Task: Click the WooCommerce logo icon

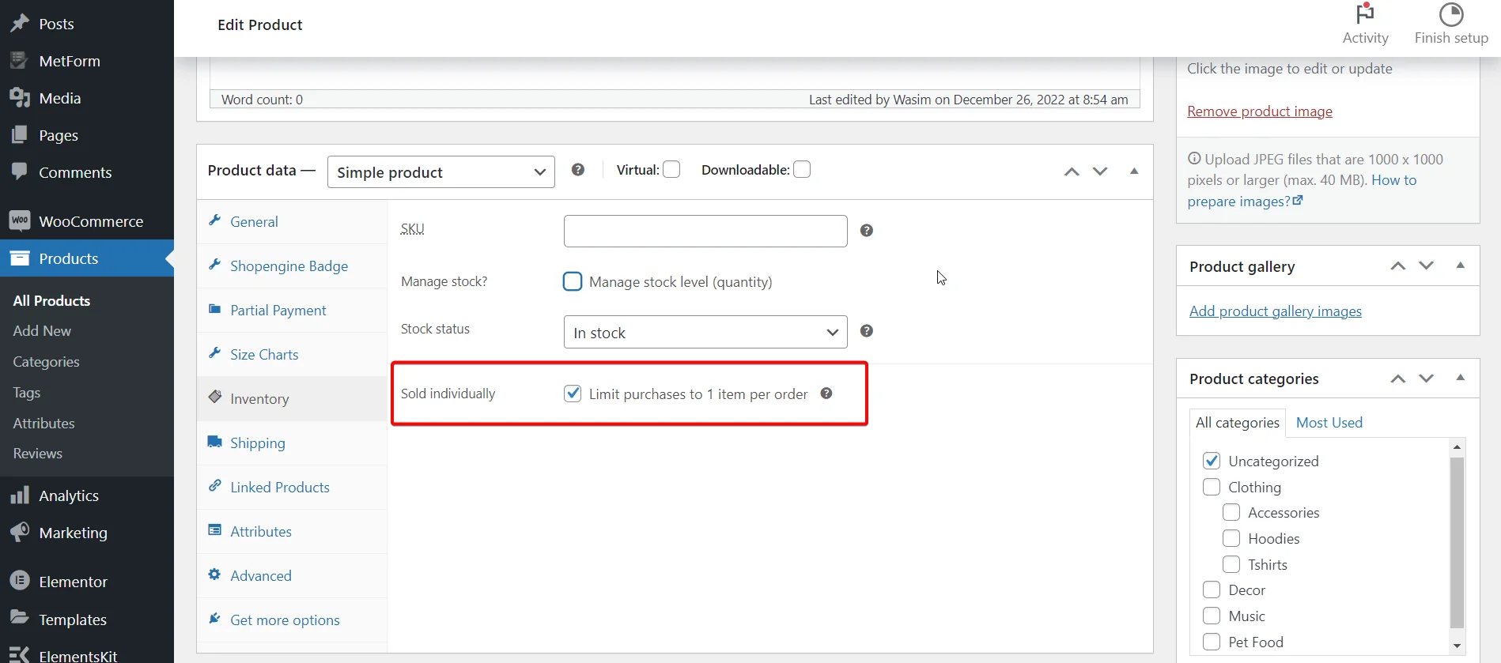Action: pos(20,220)
